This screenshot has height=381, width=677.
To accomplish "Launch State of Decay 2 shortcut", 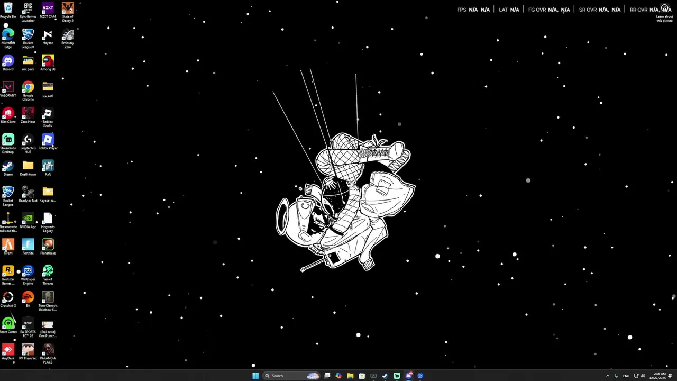I will pyautogui.click(x=68, y=12).
